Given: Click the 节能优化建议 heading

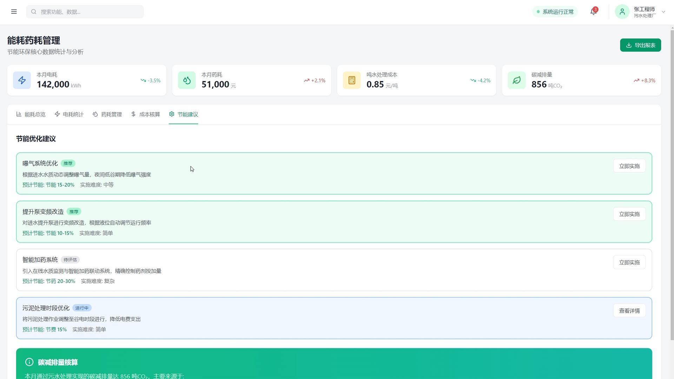Looking at the screenshot, I should [36, 139].
